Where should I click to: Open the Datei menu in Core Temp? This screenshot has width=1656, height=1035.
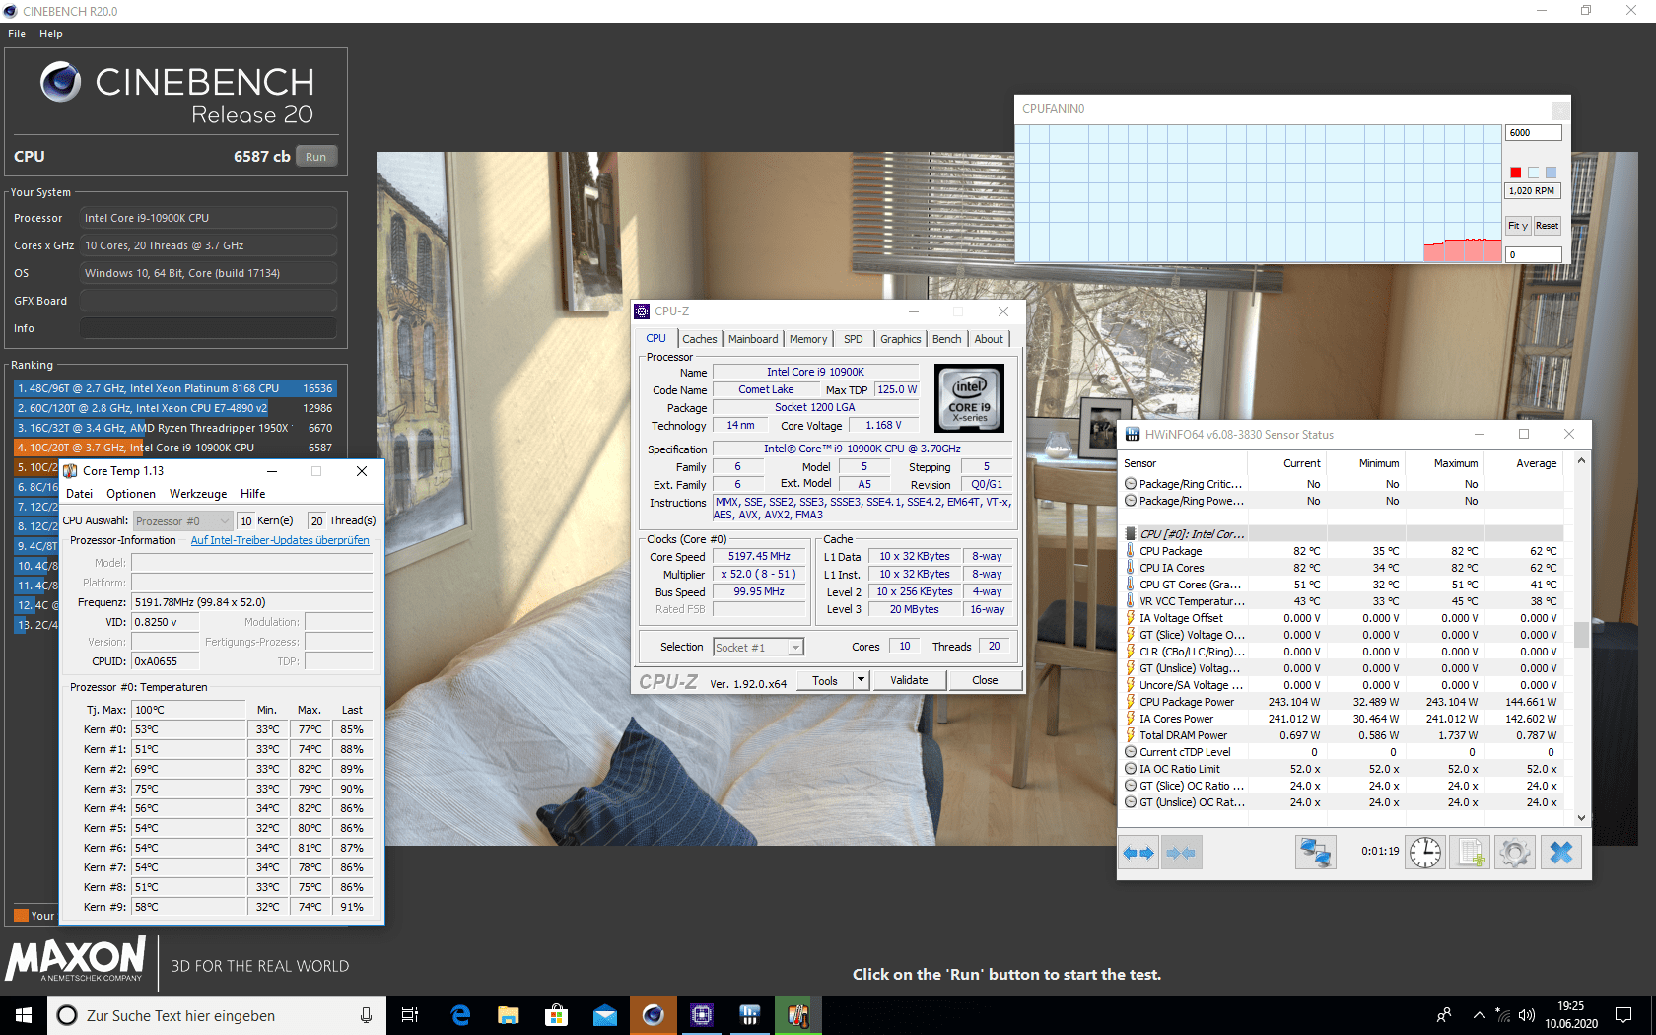(x=80, y=494)
